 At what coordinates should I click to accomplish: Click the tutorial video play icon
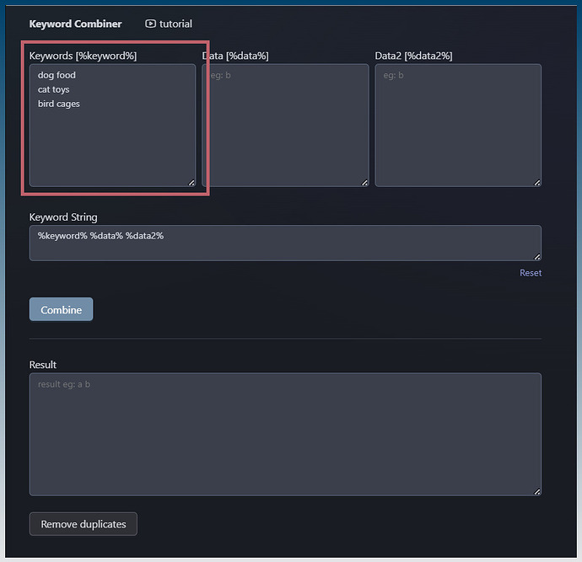[150, 24]
